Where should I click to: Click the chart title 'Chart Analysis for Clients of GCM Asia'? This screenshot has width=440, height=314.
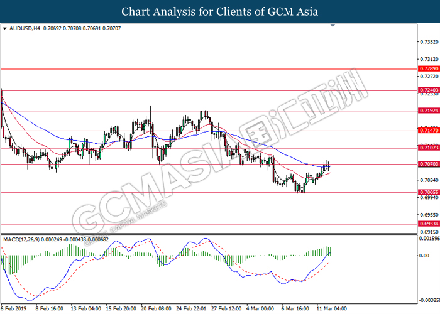point(220,11)
